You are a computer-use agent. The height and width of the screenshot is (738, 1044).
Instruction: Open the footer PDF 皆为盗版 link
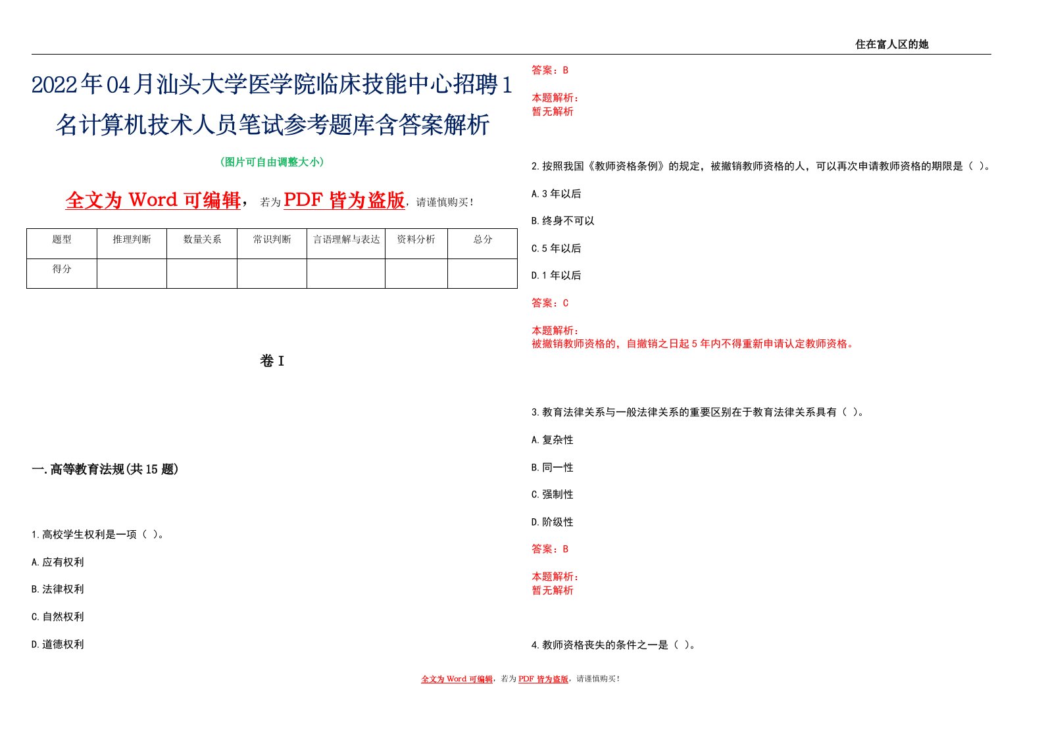click(x=543, y=679)
